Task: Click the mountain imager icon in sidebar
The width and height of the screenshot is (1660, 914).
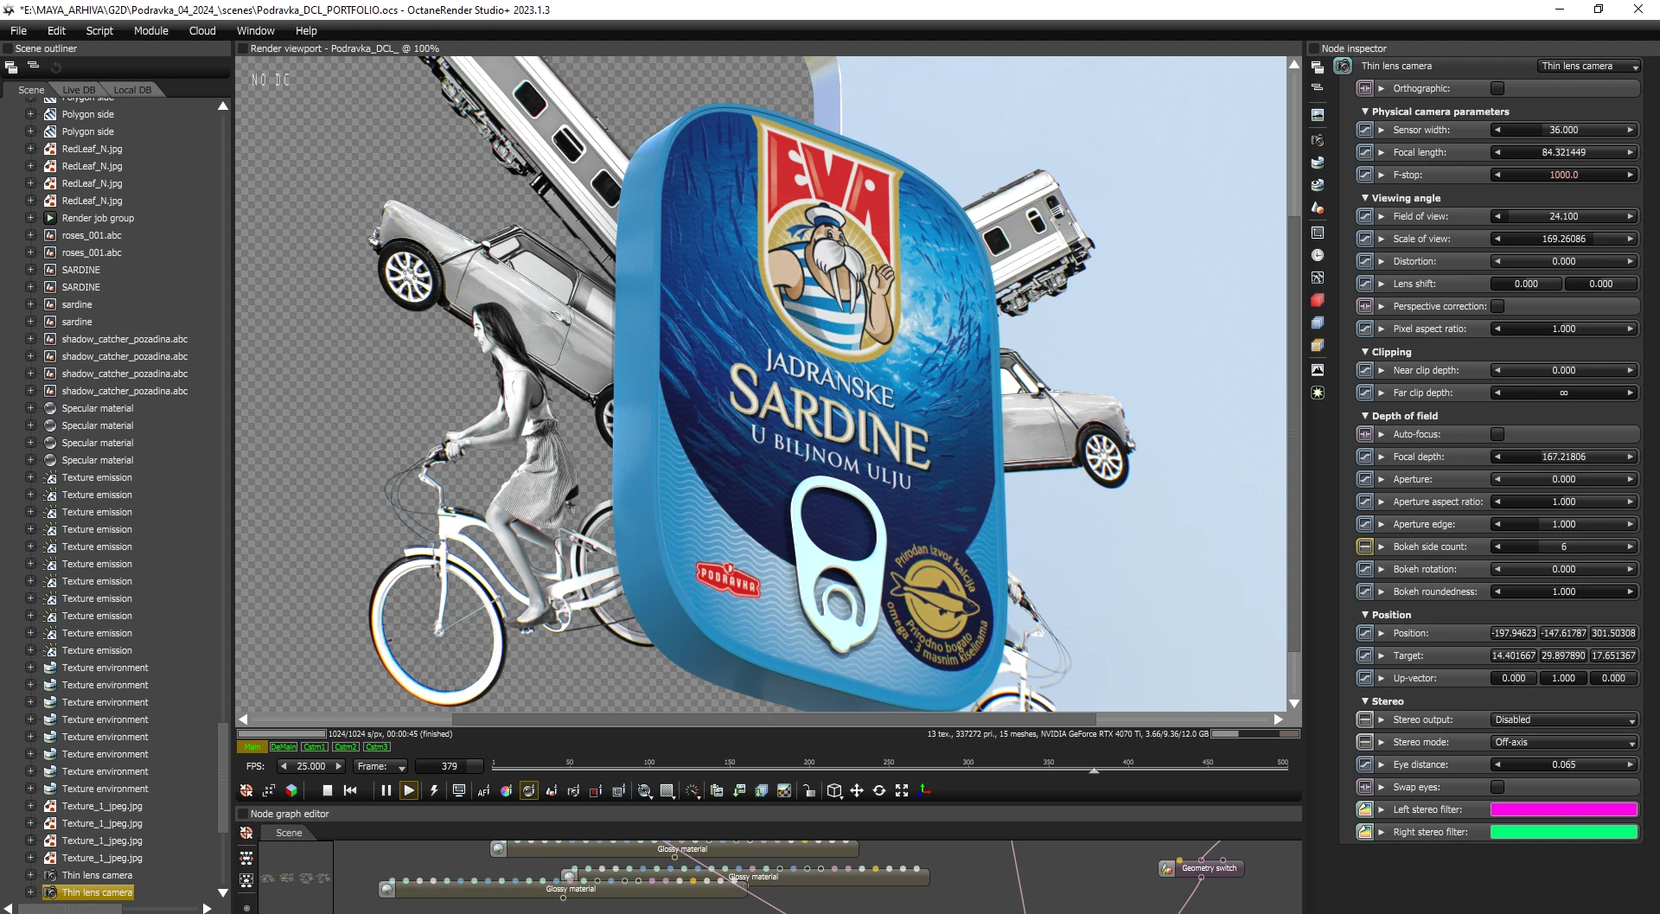Action: pyautogui.click(x=1318, y=370)
